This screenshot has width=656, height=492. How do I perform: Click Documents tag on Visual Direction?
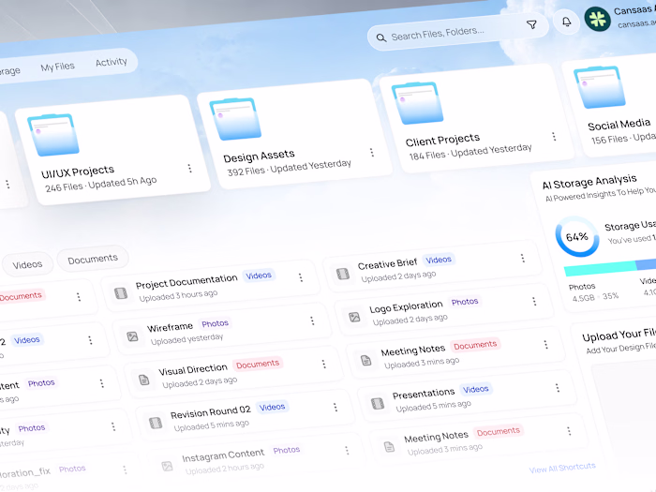coord(258,364)
